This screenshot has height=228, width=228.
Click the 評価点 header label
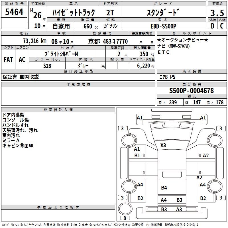(217, 4)
